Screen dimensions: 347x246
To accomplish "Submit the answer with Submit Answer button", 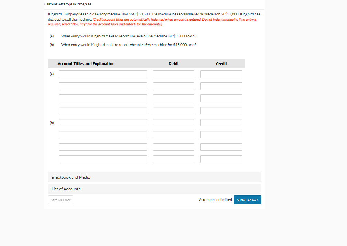I will (248, 200).
